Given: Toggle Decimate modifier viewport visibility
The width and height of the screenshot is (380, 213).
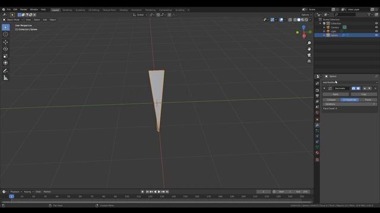Looking at the screenshot, I should (358, 88).
